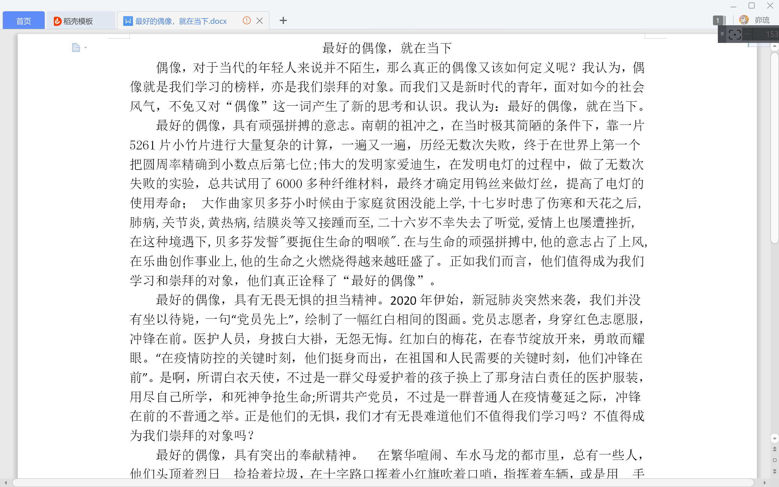The image size is (779, 487).
Task: Expand the dropdown arrow beside outline icon
Action: pyautogui.click(x=86, y=48)
